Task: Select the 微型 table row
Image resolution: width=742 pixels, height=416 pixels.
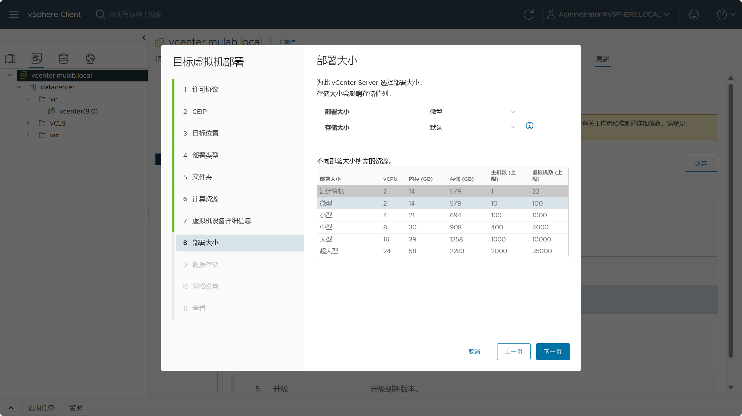Action: (x=442, y=203)
